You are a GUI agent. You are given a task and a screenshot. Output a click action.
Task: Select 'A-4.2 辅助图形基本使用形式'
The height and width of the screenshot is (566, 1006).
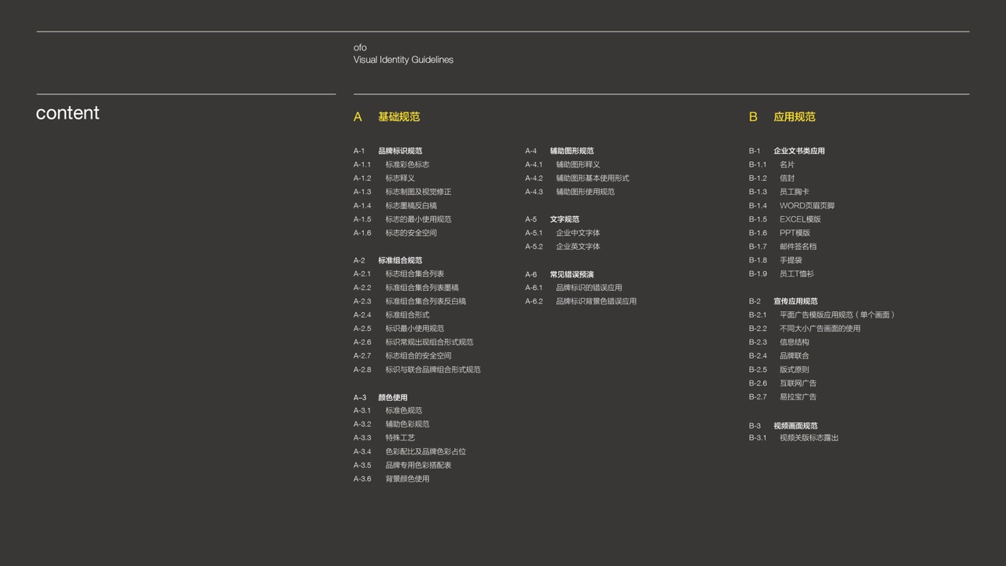click(578, 178)
